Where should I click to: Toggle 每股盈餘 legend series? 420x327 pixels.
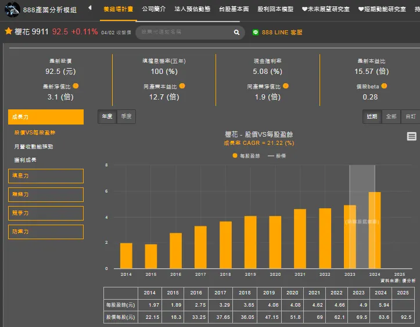point(246,156)
